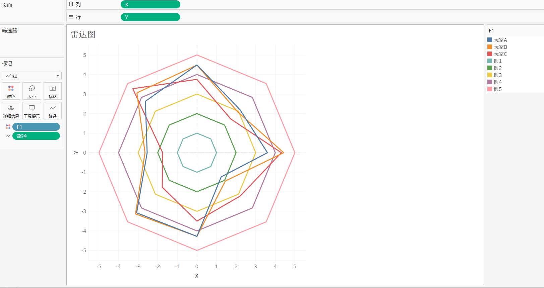Click the 标记 (Marks) card header

coord(7,63)
